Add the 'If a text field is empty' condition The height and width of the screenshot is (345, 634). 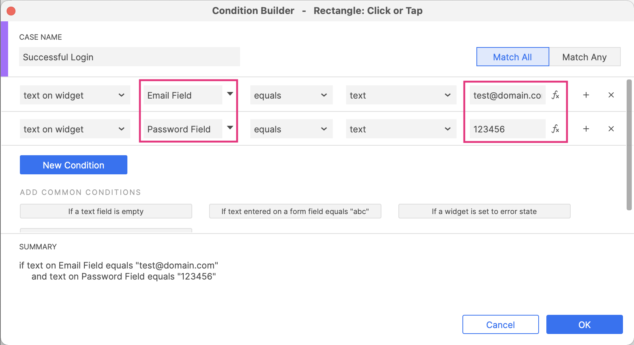point(106,211)
